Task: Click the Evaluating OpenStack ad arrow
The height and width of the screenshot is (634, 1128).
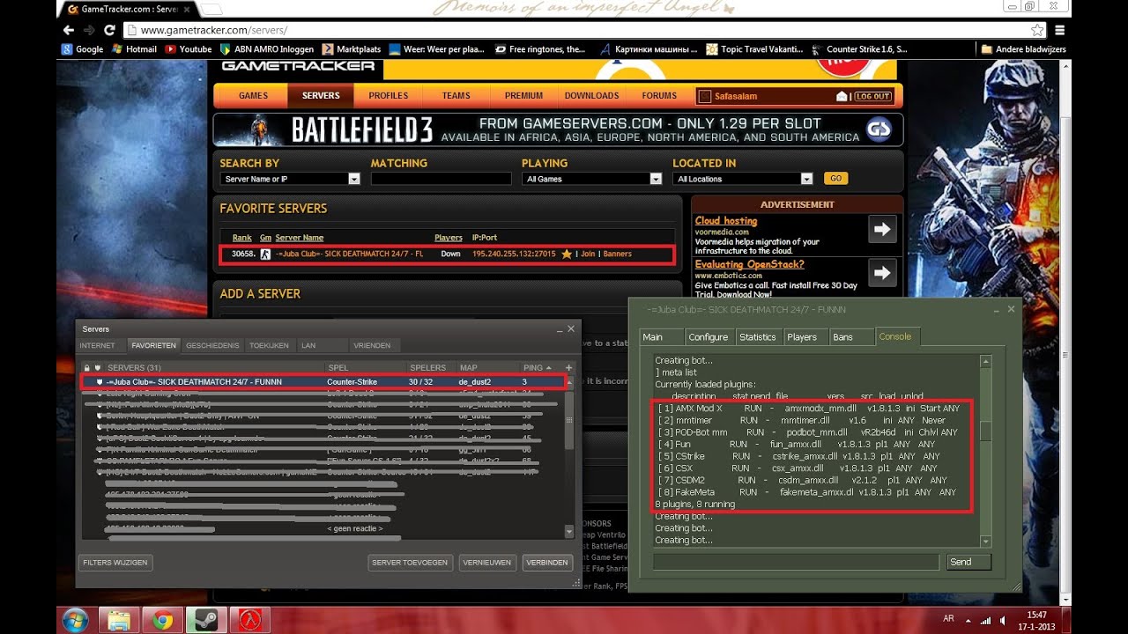Action: 882,273
